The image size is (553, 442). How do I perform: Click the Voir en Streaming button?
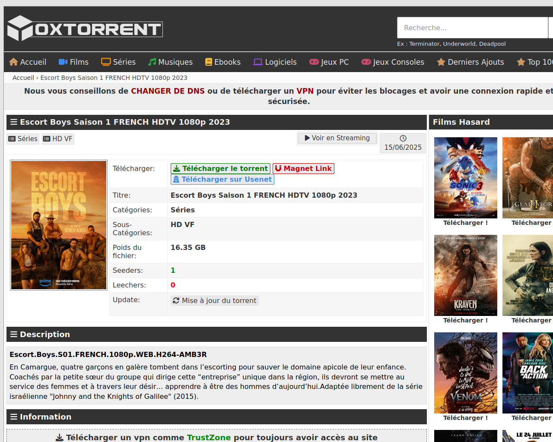point(337,138)
